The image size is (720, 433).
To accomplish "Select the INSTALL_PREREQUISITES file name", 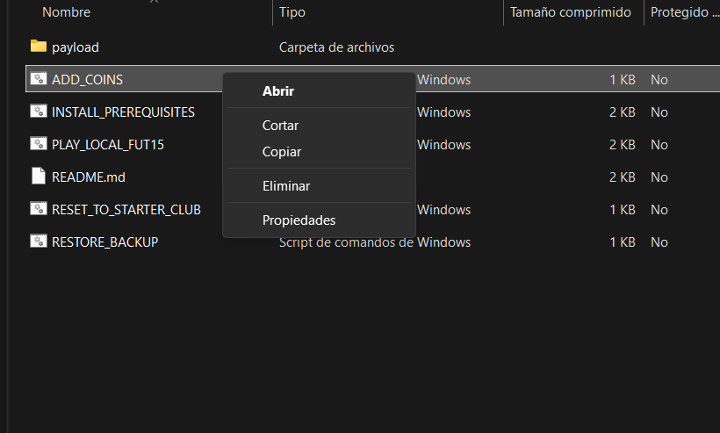I will click(123, 112).
